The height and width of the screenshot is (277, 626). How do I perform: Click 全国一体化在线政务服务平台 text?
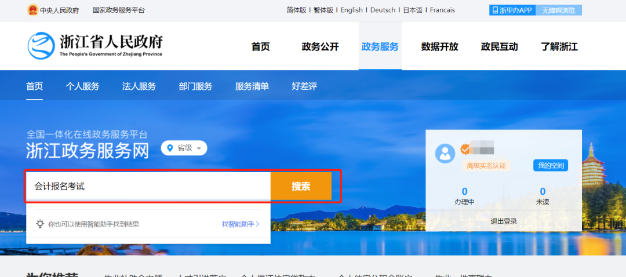[86, 134]
